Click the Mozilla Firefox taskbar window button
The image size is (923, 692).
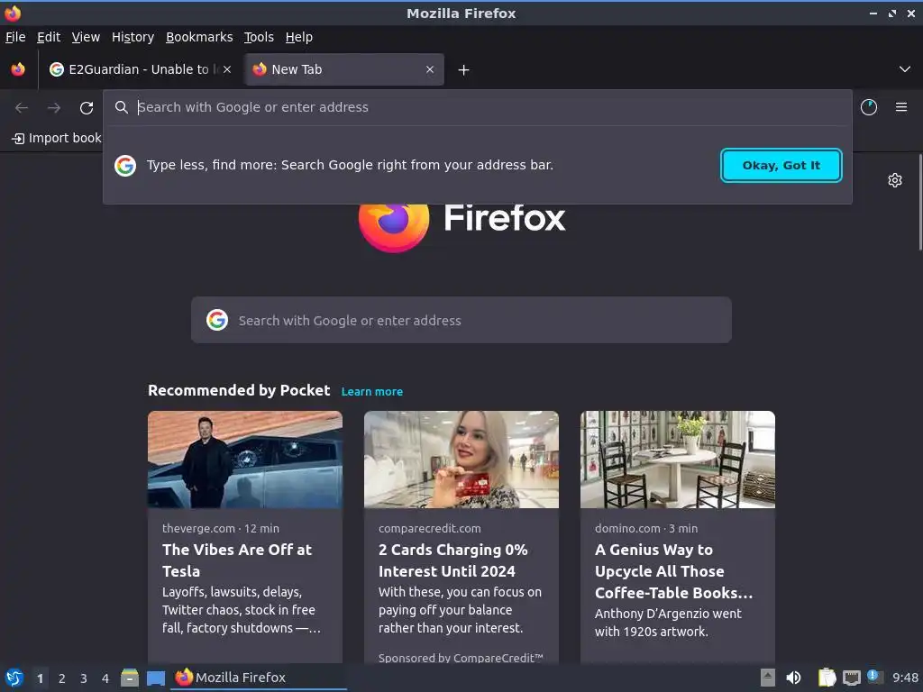(259, 678)
